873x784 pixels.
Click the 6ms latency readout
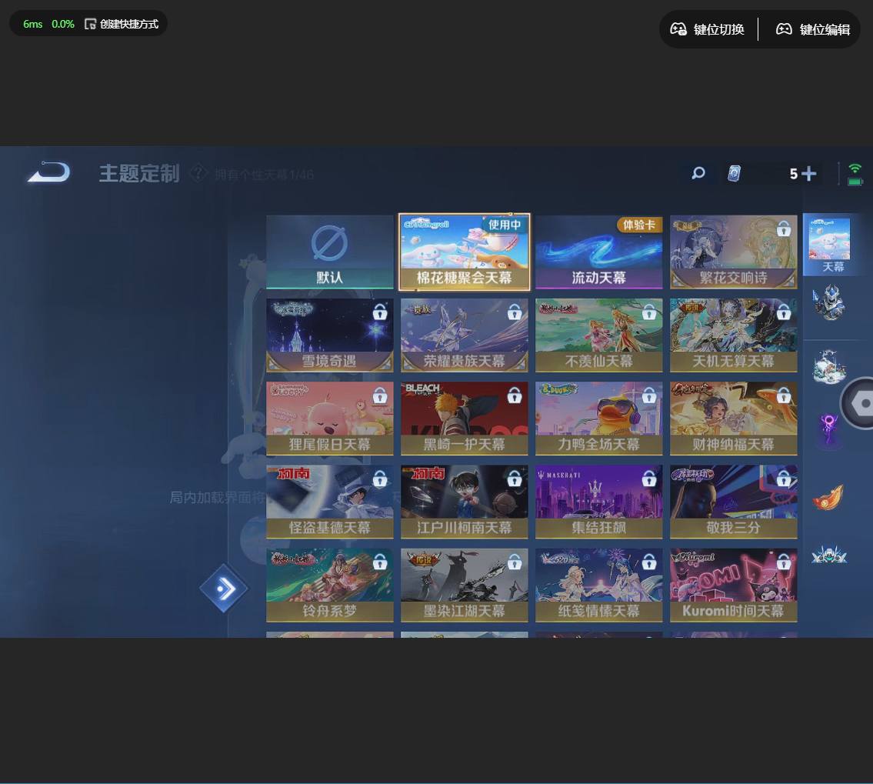pyautogui.click(x=33, y=24)
